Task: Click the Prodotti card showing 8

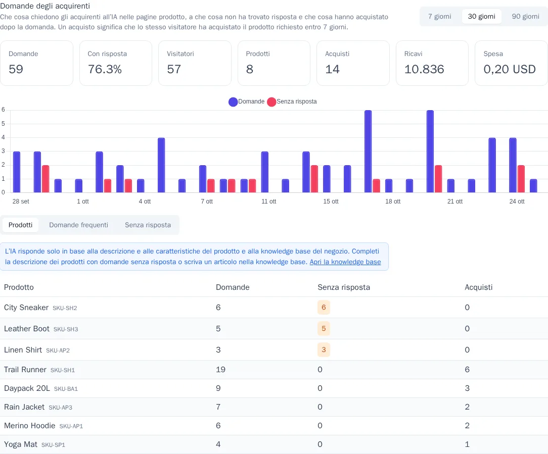Action: tap(274, 63)
